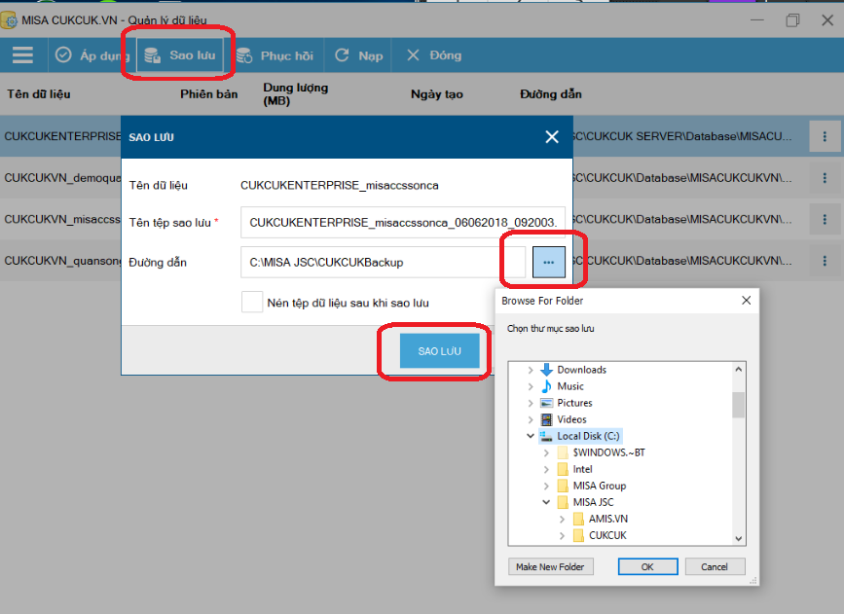The image size is (844, 614).
Task: Click the $WINDOWS.~BT folder icon
Action: pos(563,452)
